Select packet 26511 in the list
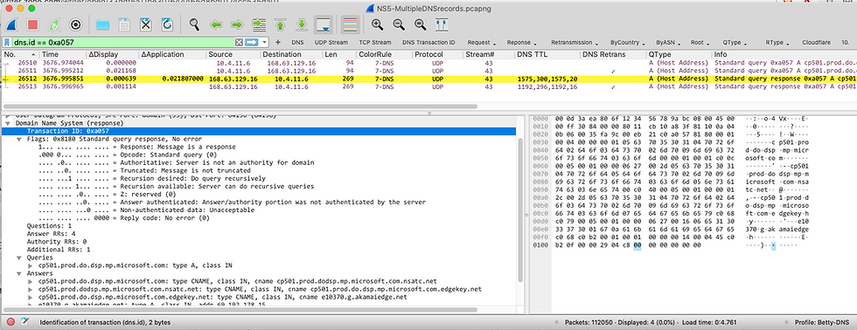857x330 pixels. [428, 71]
